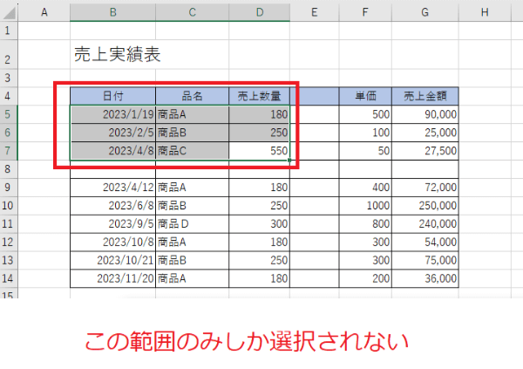Click unit price cell 400
The width and height of the screenshot is (523, 369).
(x=365, y=188)
